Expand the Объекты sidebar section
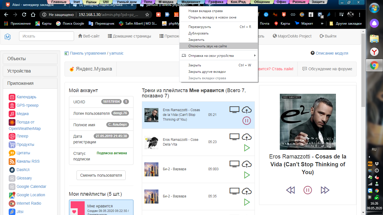This screenshot has width=383, height=215. 30,59
